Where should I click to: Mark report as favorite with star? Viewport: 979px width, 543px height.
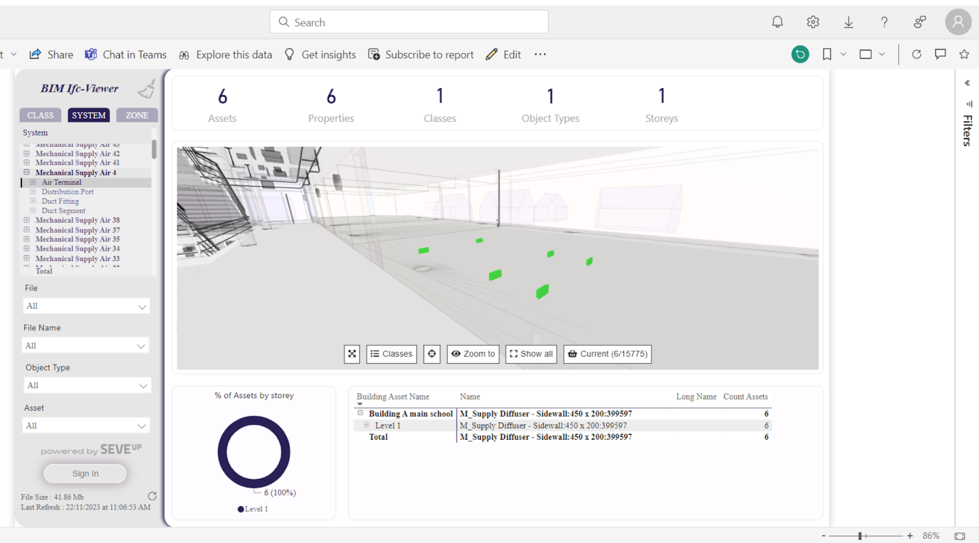coord(964,54)
